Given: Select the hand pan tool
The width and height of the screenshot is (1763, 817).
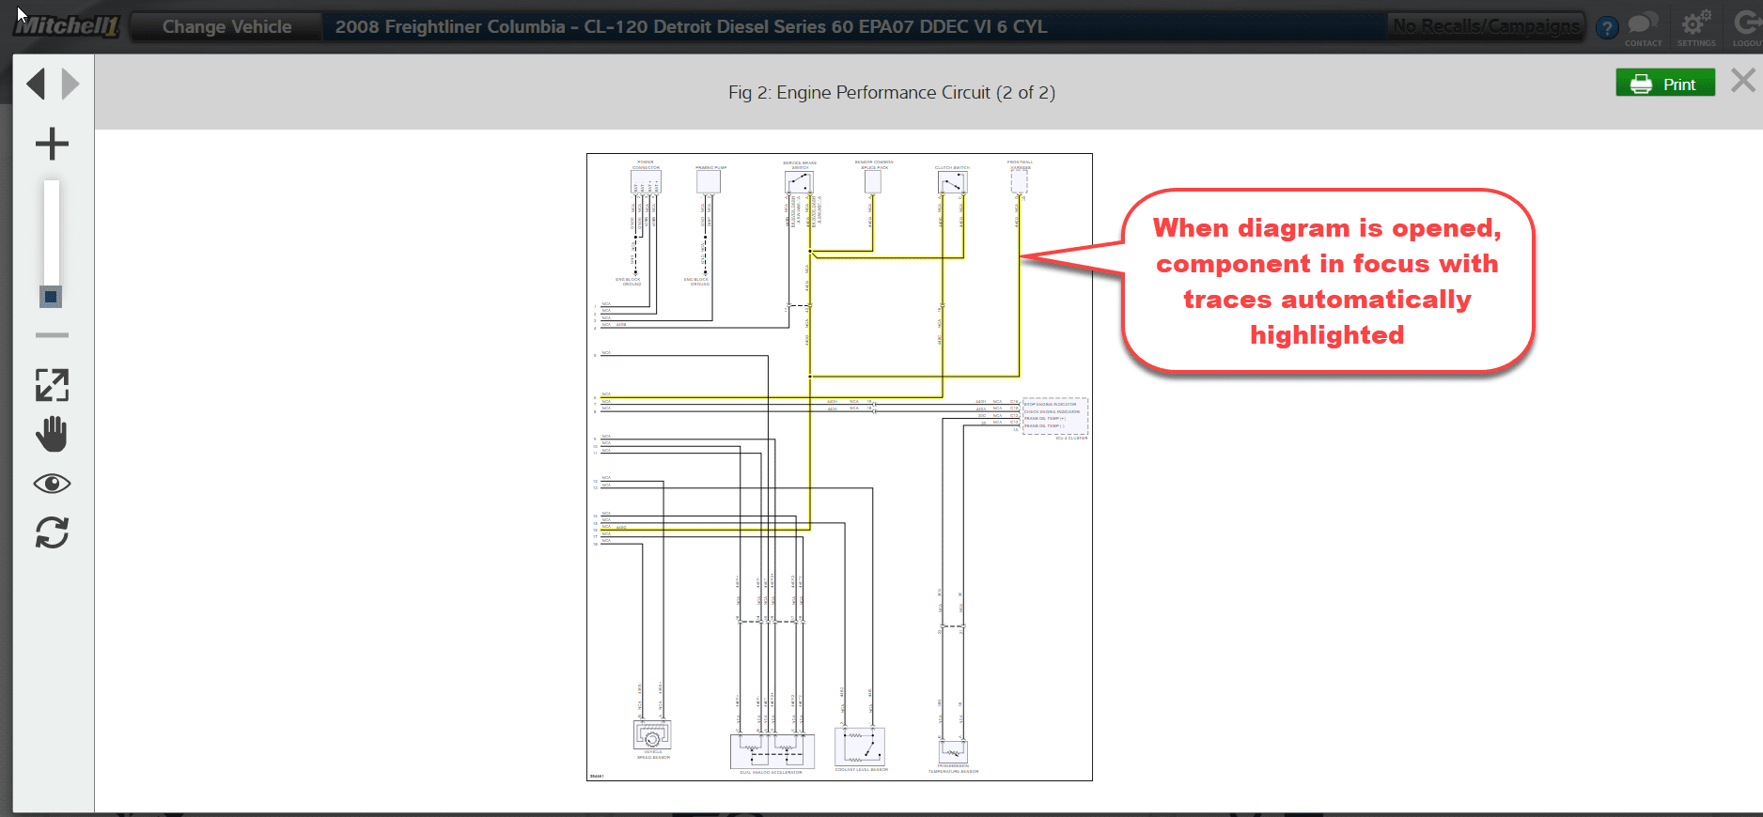Looking at the screenshot, I should pyautogui.click(x=52, y=435).
